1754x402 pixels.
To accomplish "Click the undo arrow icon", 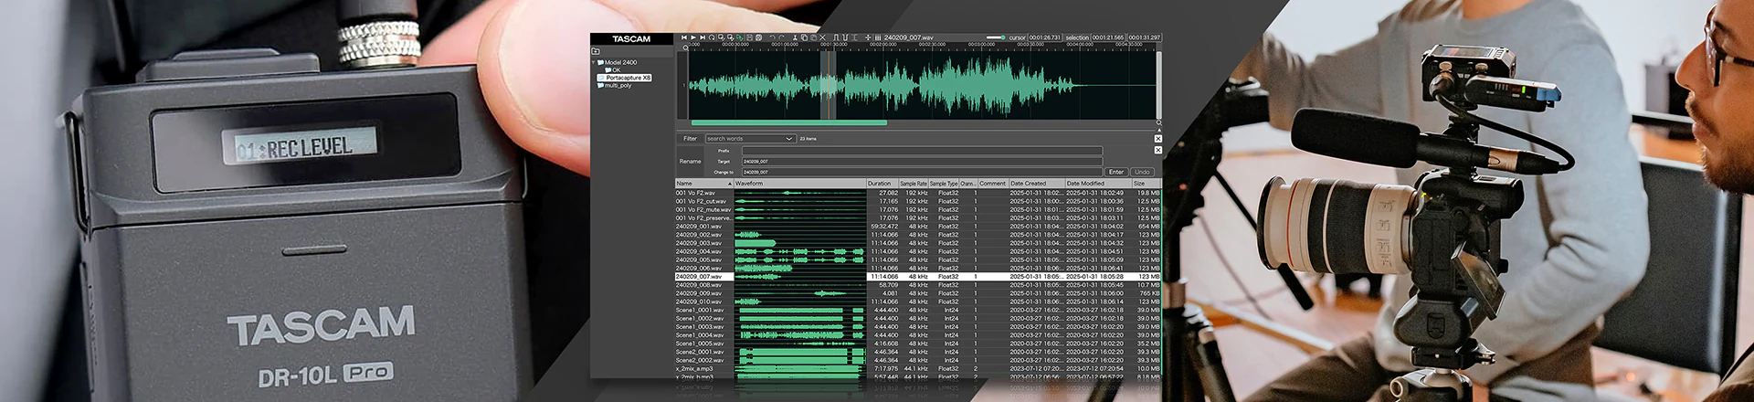I will click(x=772, y=37).
